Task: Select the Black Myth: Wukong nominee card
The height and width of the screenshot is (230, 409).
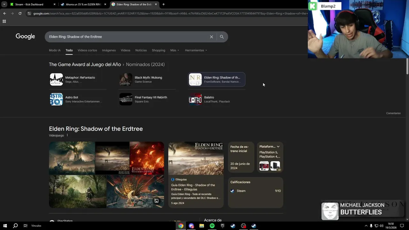Action: coord(147,80)
